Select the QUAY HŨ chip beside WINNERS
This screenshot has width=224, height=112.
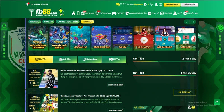(48, 22)
